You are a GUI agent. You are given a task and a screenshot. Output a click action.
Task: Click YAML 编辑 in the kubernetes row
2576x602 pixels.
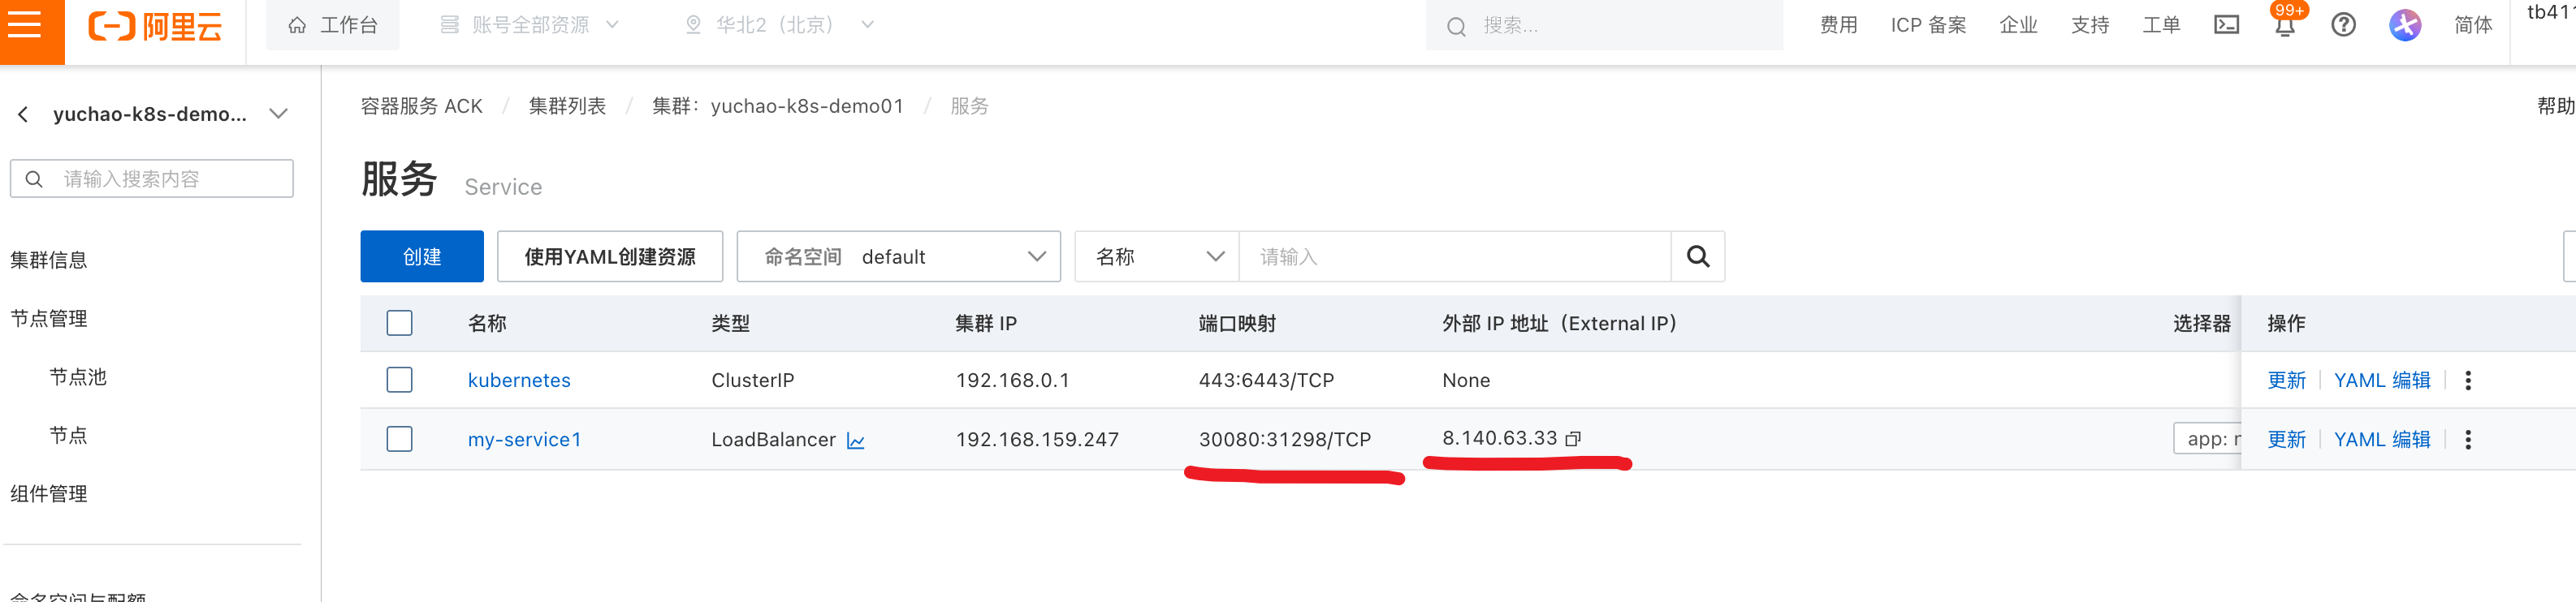(2381, 381)
